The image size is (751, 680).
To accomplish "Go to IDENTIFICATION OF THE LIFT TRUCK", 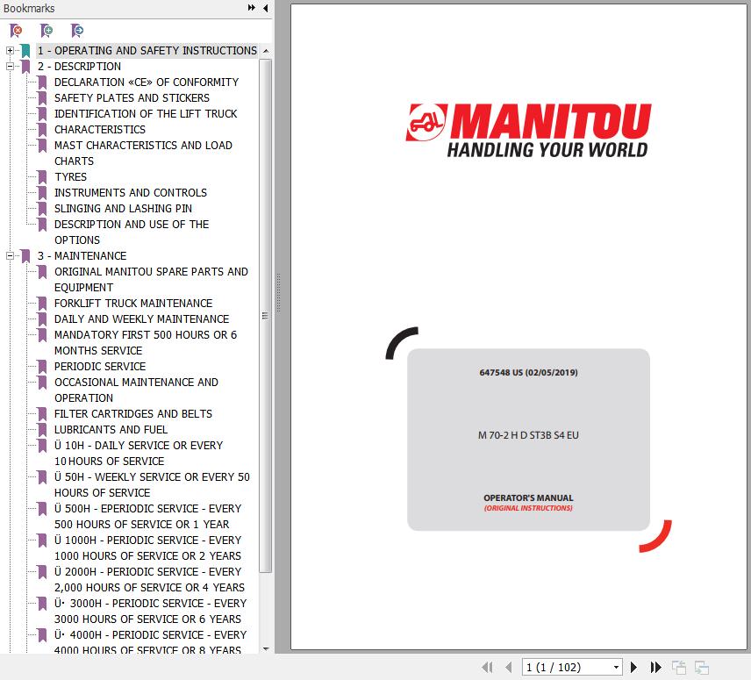I will 146,113.
